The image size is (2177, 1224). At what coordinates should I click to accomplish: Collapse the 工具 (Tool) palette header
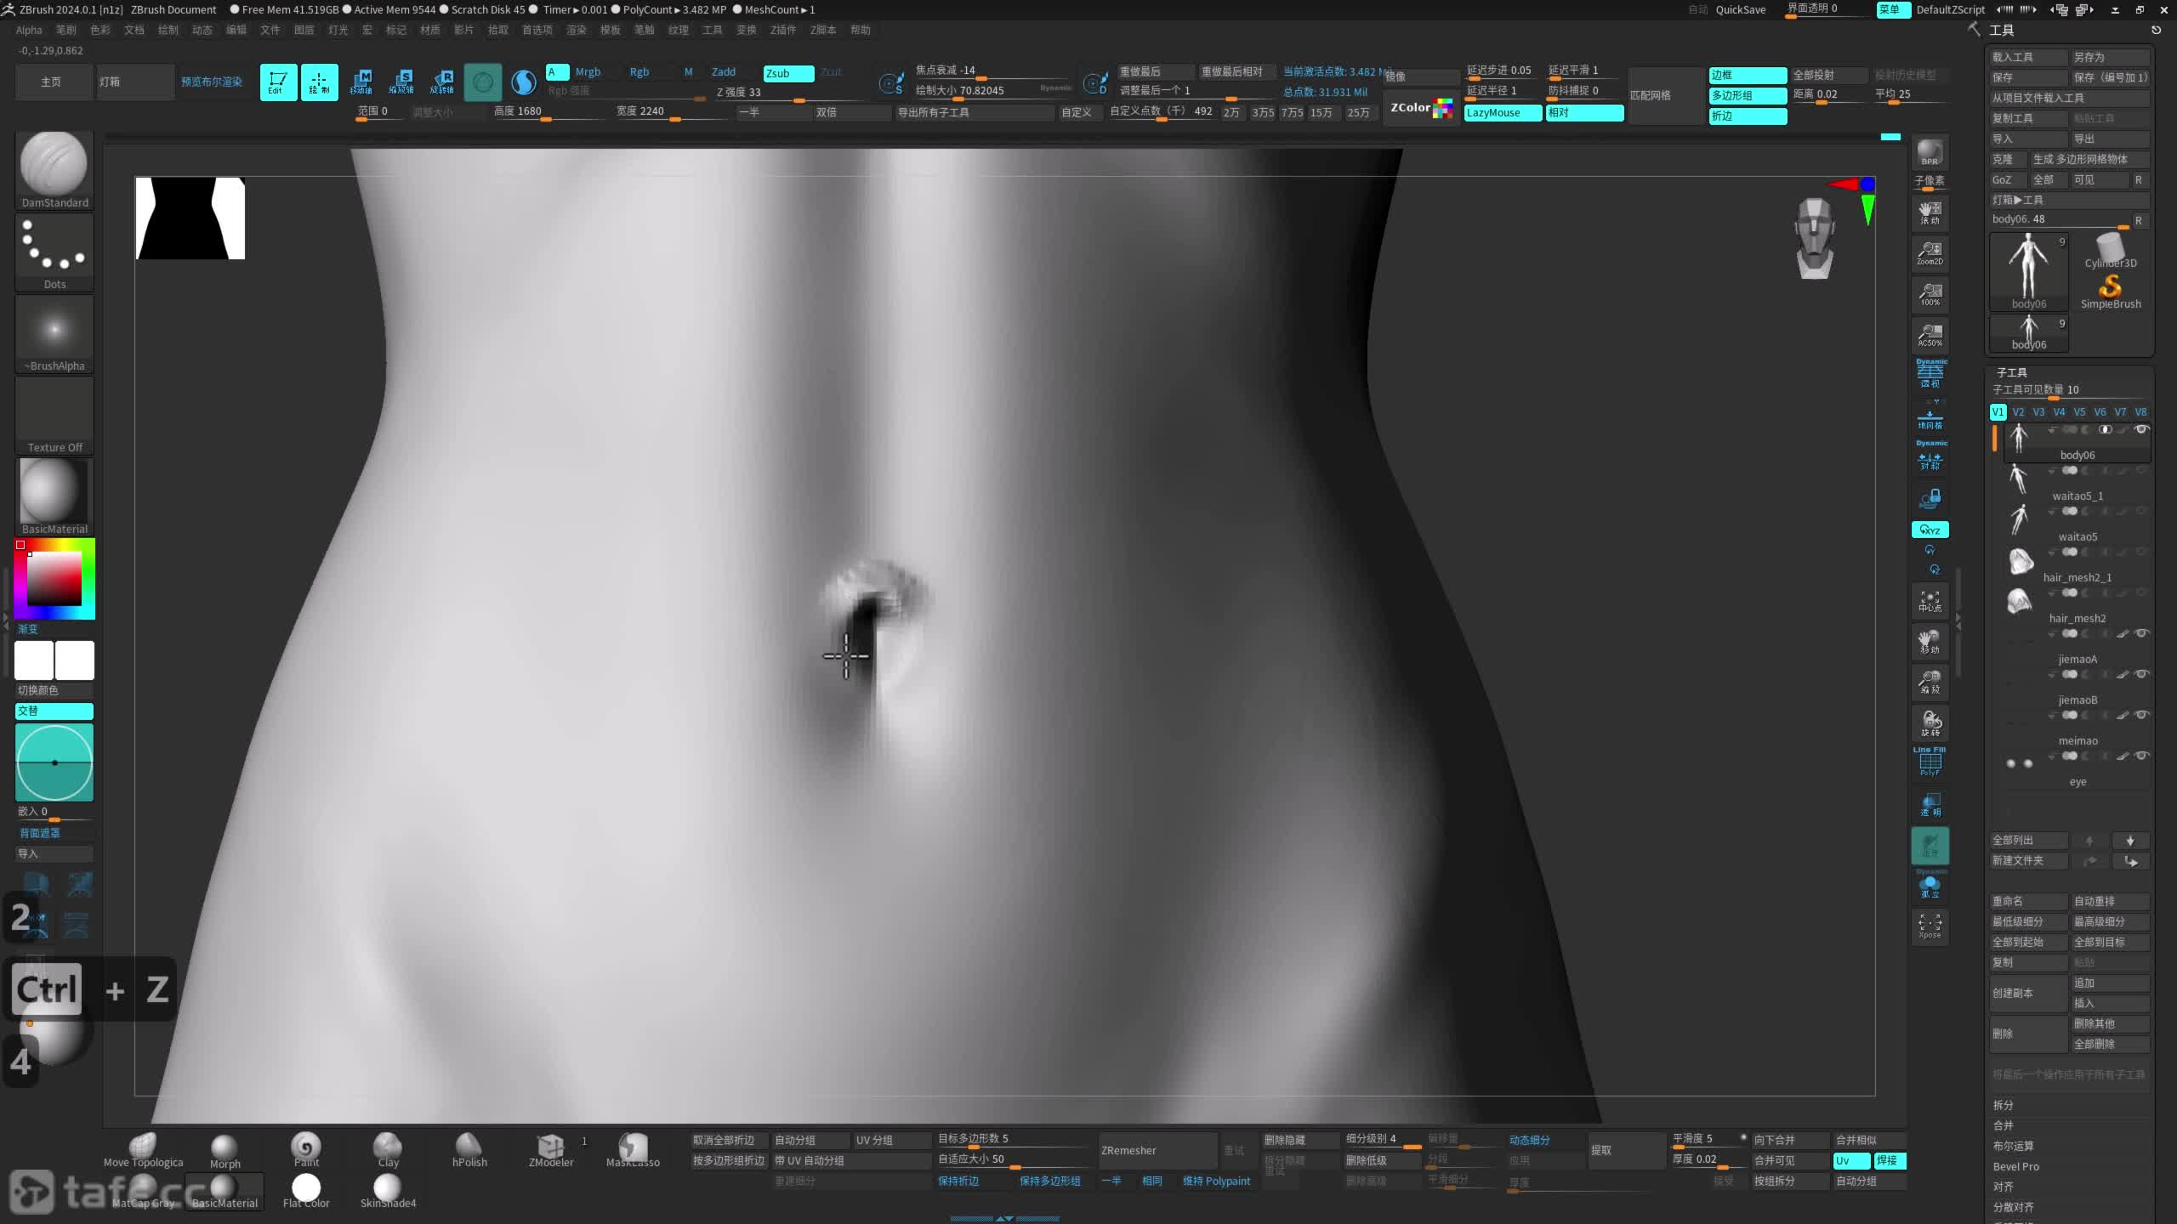pyautogui.click(x=2002, y=31)
